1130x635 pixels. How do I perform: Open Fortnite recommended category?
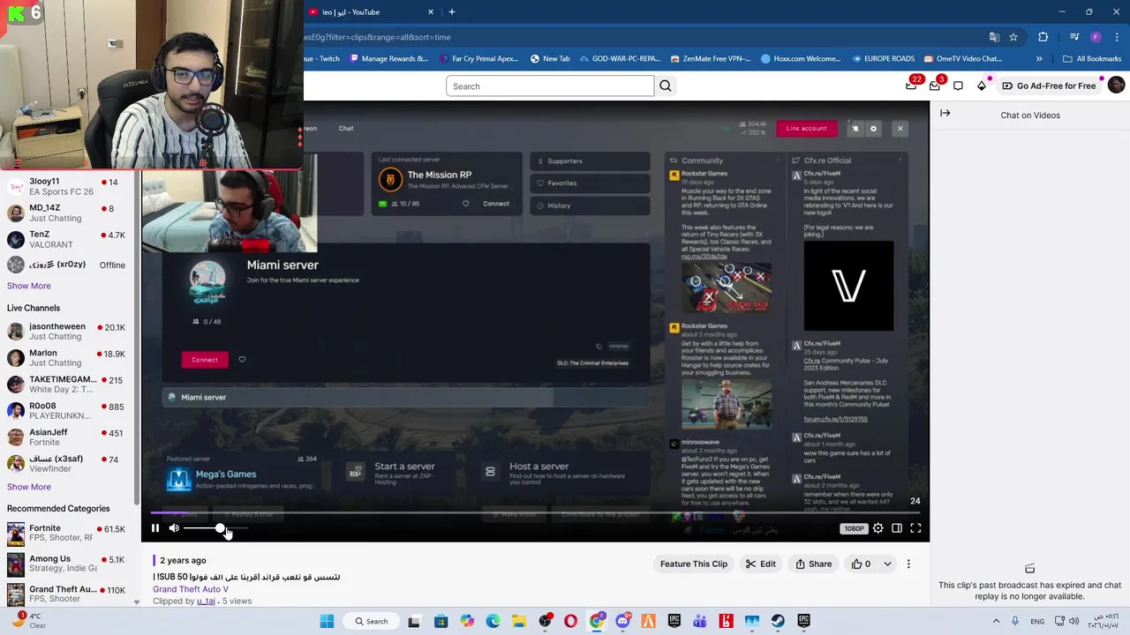[66, 534]
